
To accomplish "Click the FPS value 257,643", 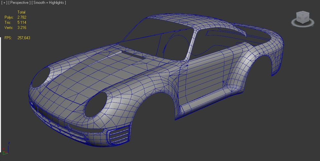I will pos(24,38).
